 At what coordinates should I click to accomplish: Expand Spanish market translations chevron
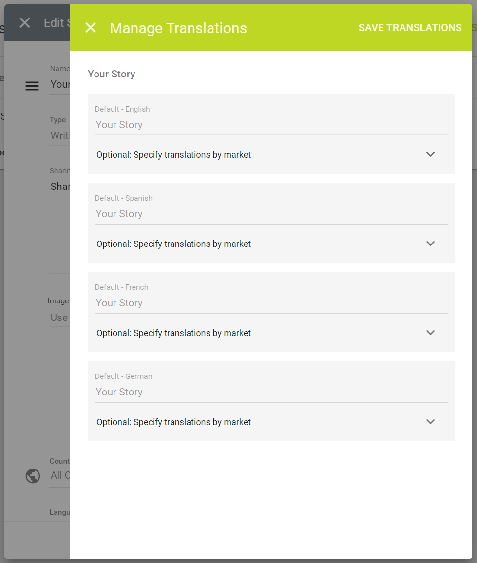430,244
